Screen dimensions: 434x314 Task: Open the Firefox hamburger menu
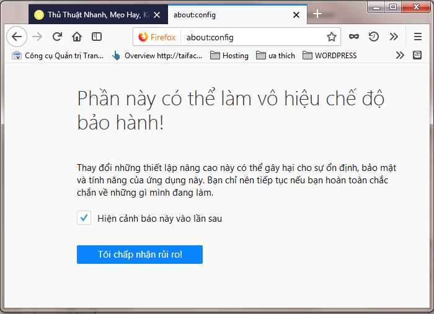pos(418,37)
